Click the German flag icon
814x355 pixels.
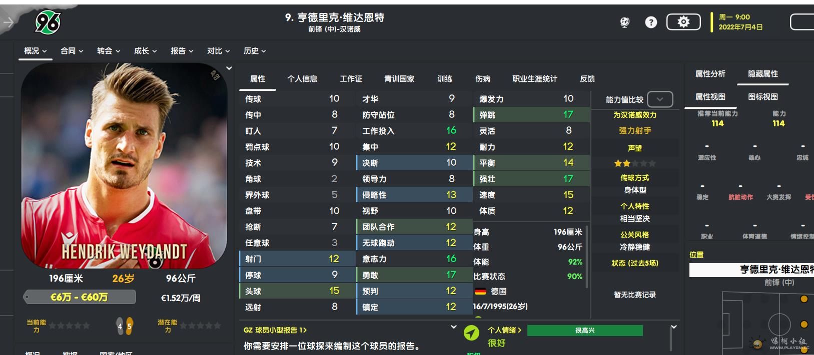click(480, 291)
